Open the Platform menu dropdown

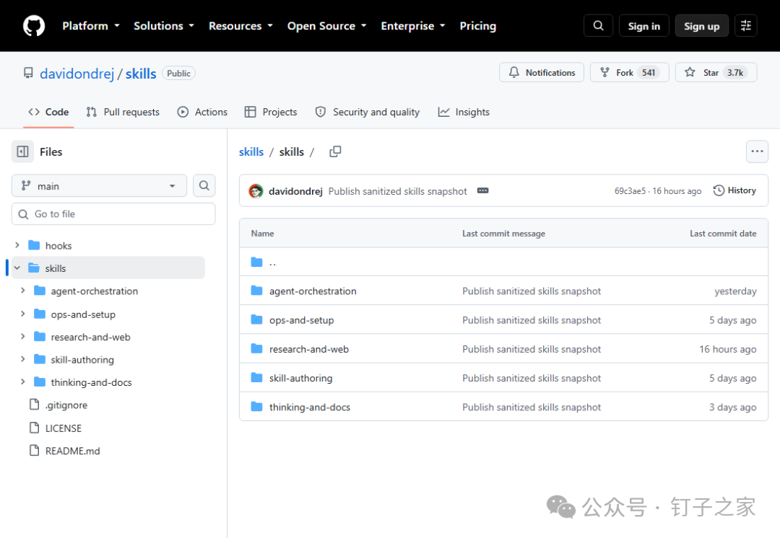tap(90, 26)
